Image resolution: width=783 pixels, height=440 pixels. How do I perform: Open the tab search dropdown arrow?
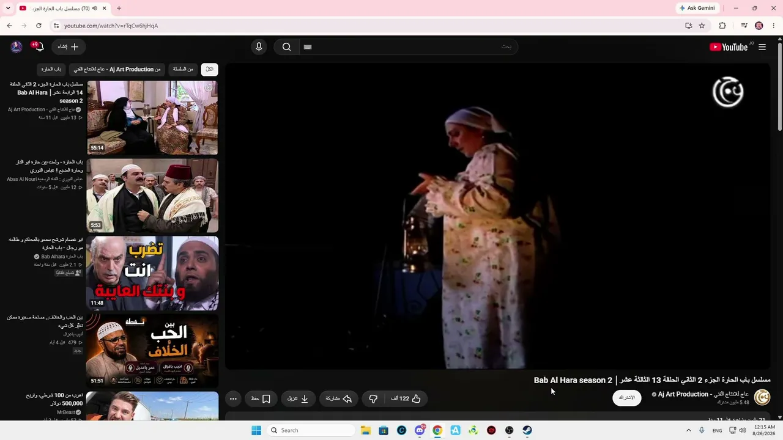click(x=8, y=9)
